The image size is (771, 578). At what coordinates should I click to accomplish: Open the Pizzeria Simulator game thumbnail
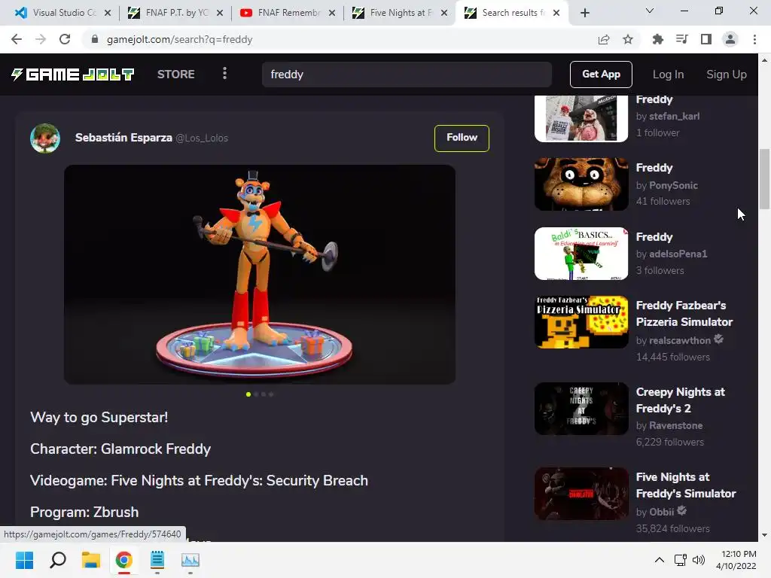[x=581, y=322]
